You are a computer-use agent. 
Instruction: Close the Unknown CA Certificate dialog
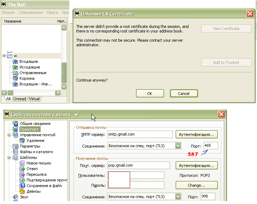coord(250,13)
